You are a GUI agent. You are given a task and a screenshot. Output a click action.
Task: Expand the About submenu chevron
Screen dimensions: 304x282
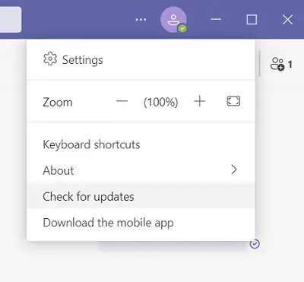[234, 170]
